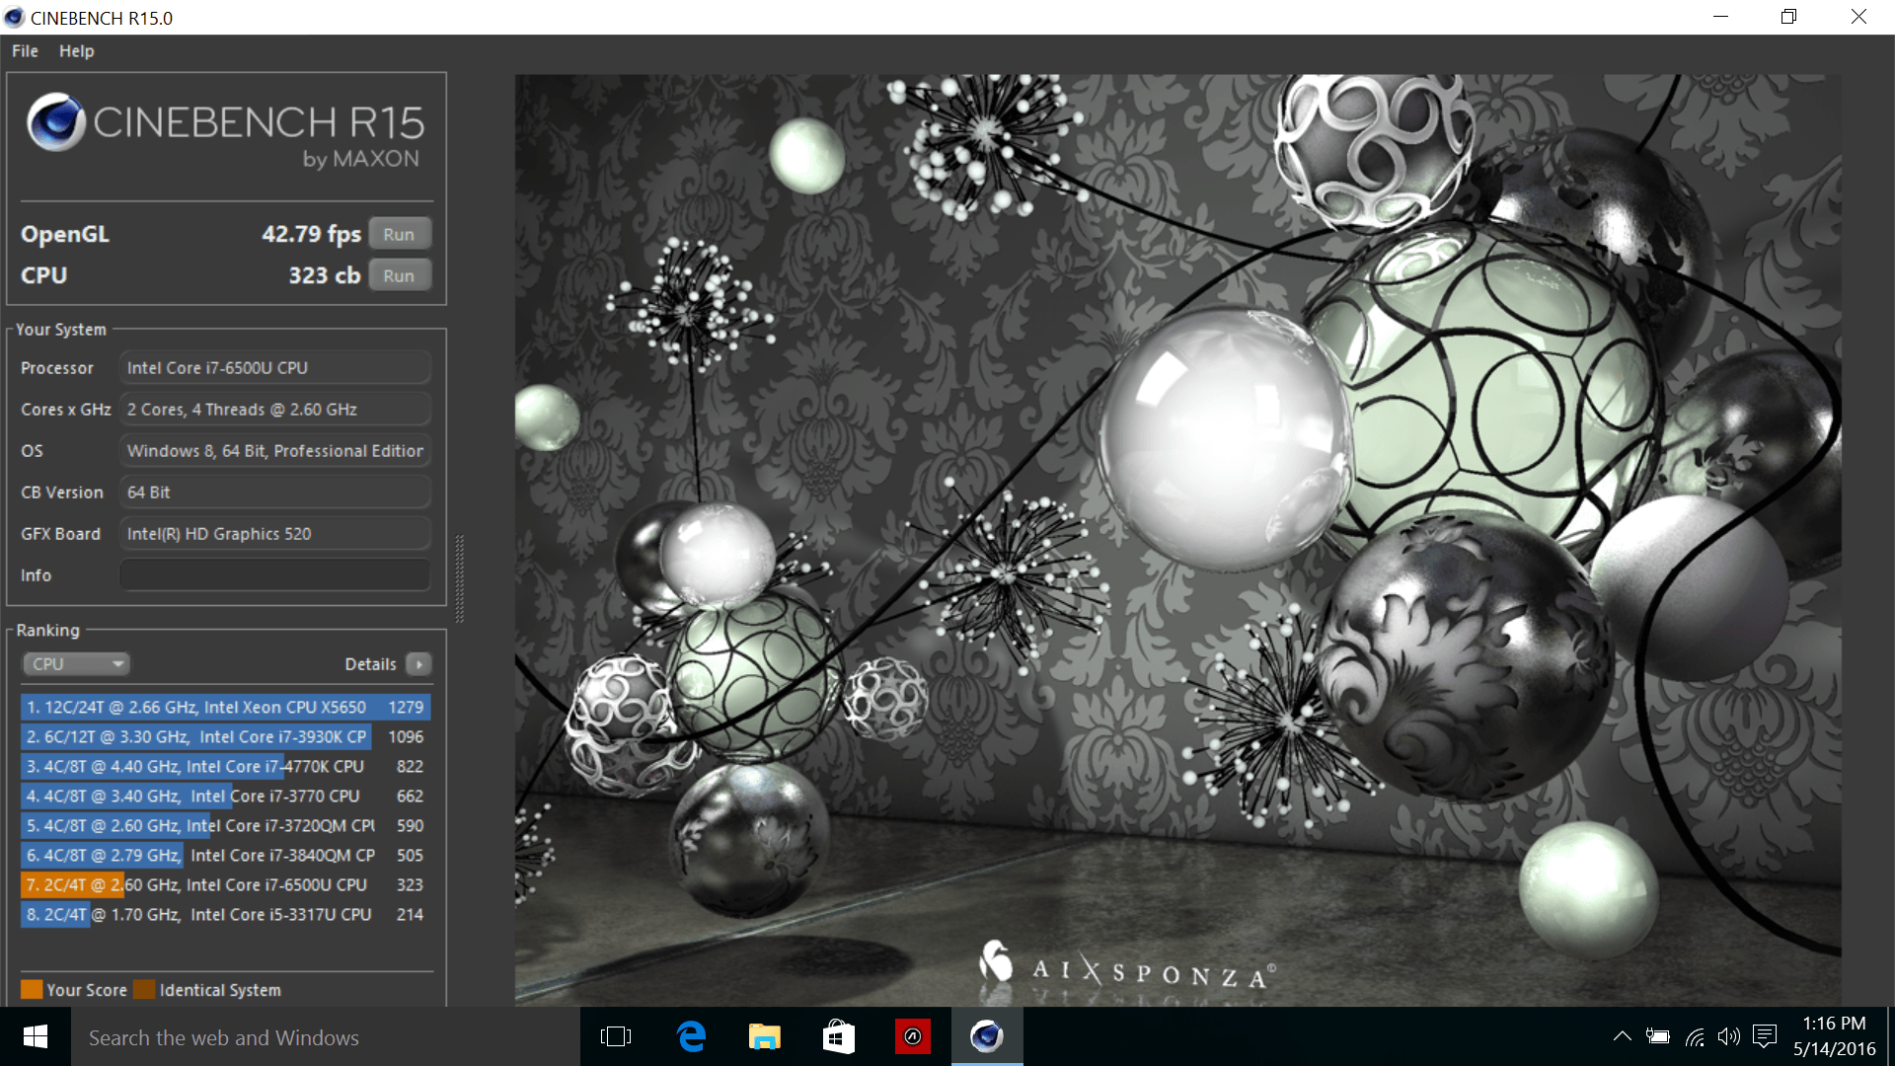Expand ranking Details arrow button
Image resolution: width=1895 pixels, height=1066 pixels.
[x=419, y=664]
